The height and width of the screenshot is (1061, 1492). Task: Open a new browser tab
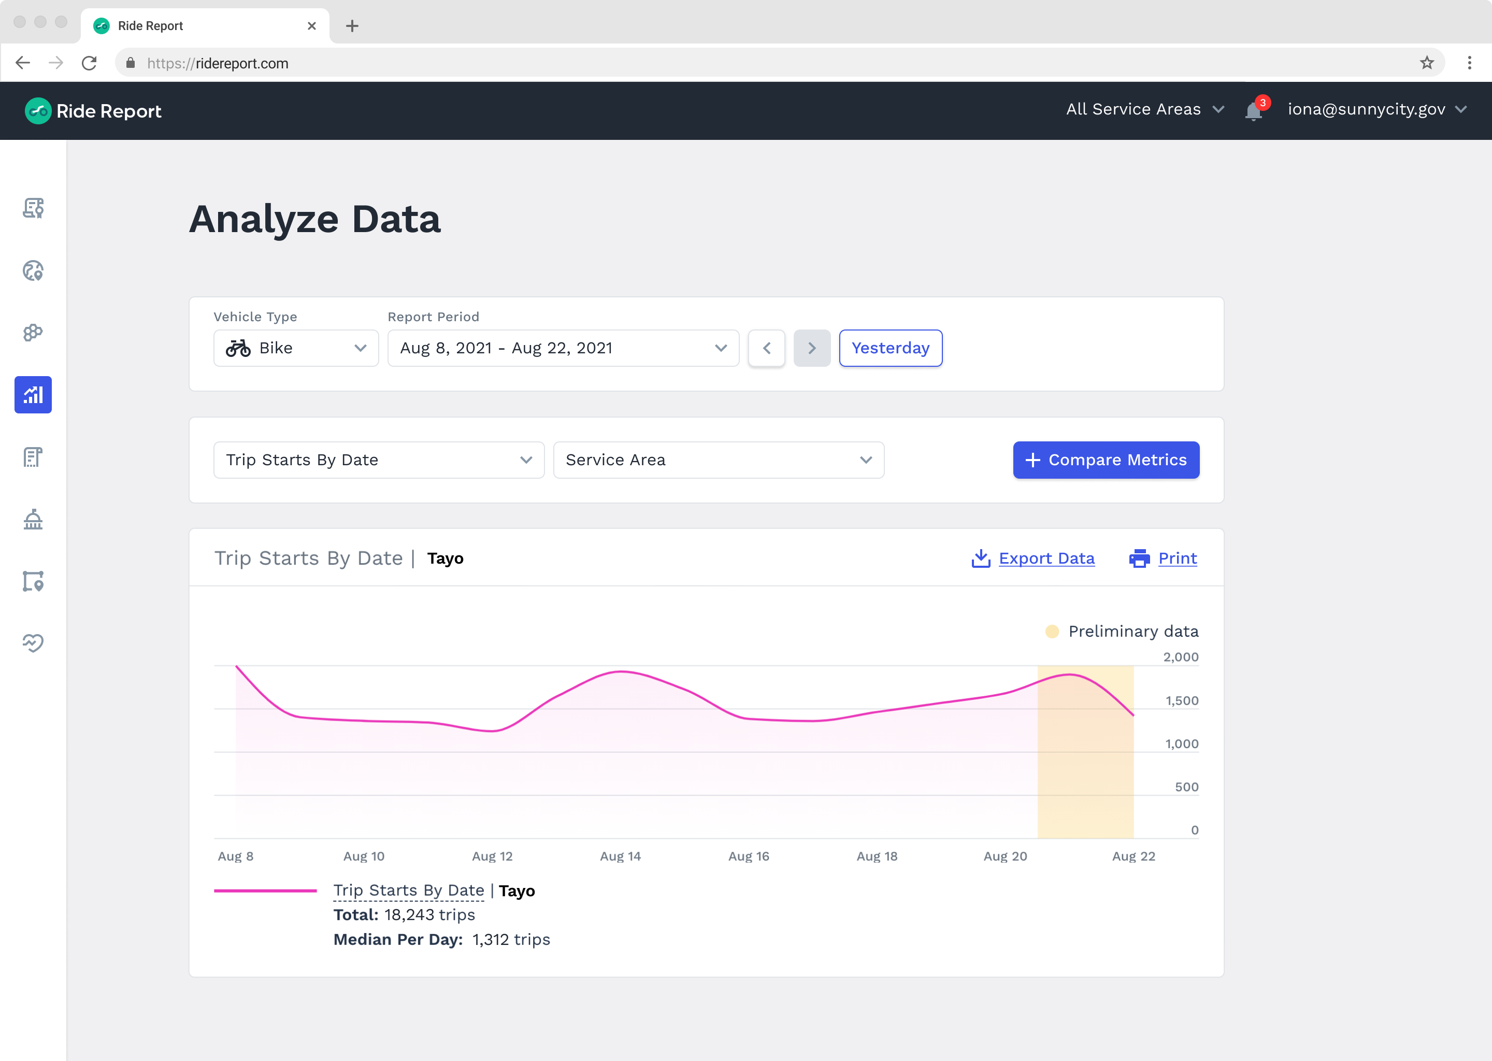click(x=352, y=26)
